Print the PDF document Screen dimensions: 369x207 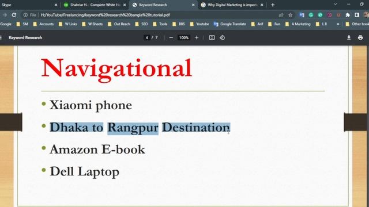360,37
